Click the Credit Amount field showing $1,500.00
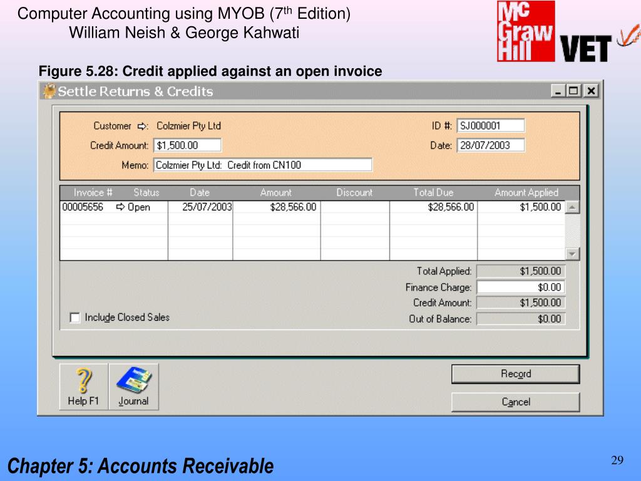The height and width of the screenshot is (481, 641). (x=188, y=145)
